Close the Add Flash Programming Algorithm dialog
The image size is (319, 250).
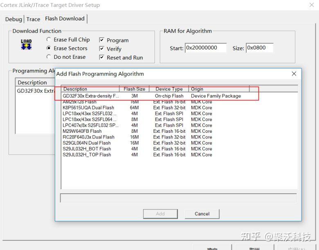294,74
